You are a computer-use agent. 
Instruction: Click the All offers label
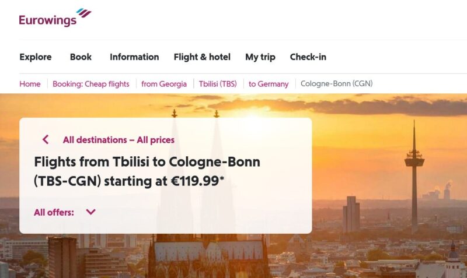pyautogui.click(x=54, y=212)
